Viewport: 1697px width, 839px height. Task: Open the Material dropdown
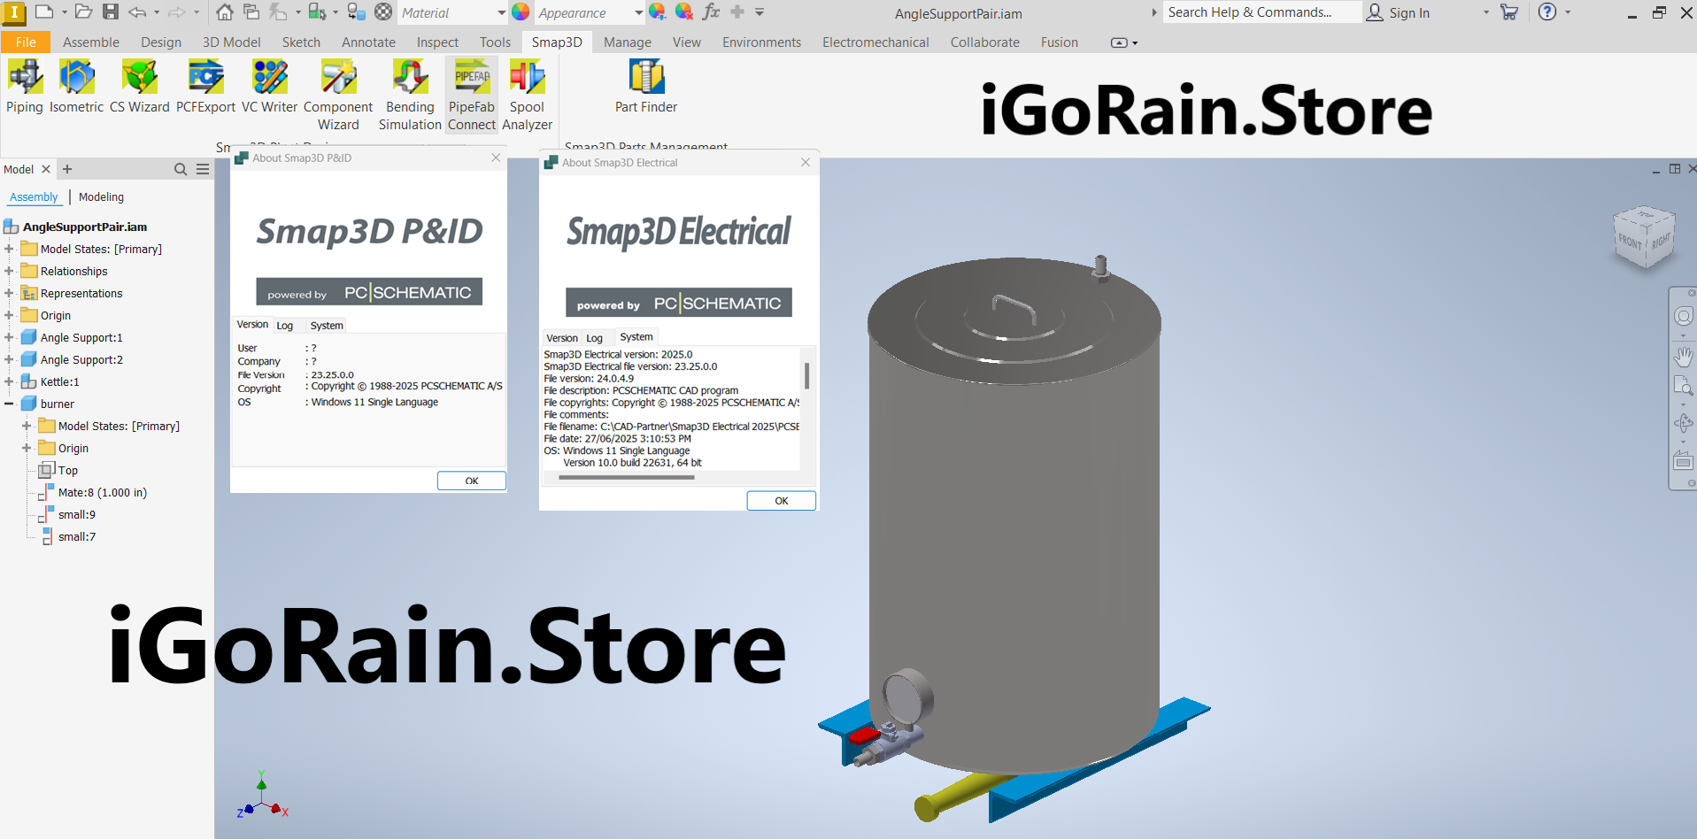501,13
